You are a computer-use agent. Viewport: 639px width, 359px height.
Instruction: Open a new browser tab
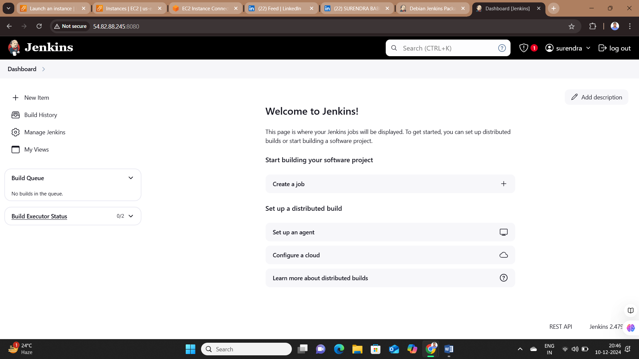coord(553,9)
